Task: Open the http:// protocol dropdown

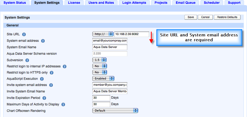Action: (x=103, y=34)
